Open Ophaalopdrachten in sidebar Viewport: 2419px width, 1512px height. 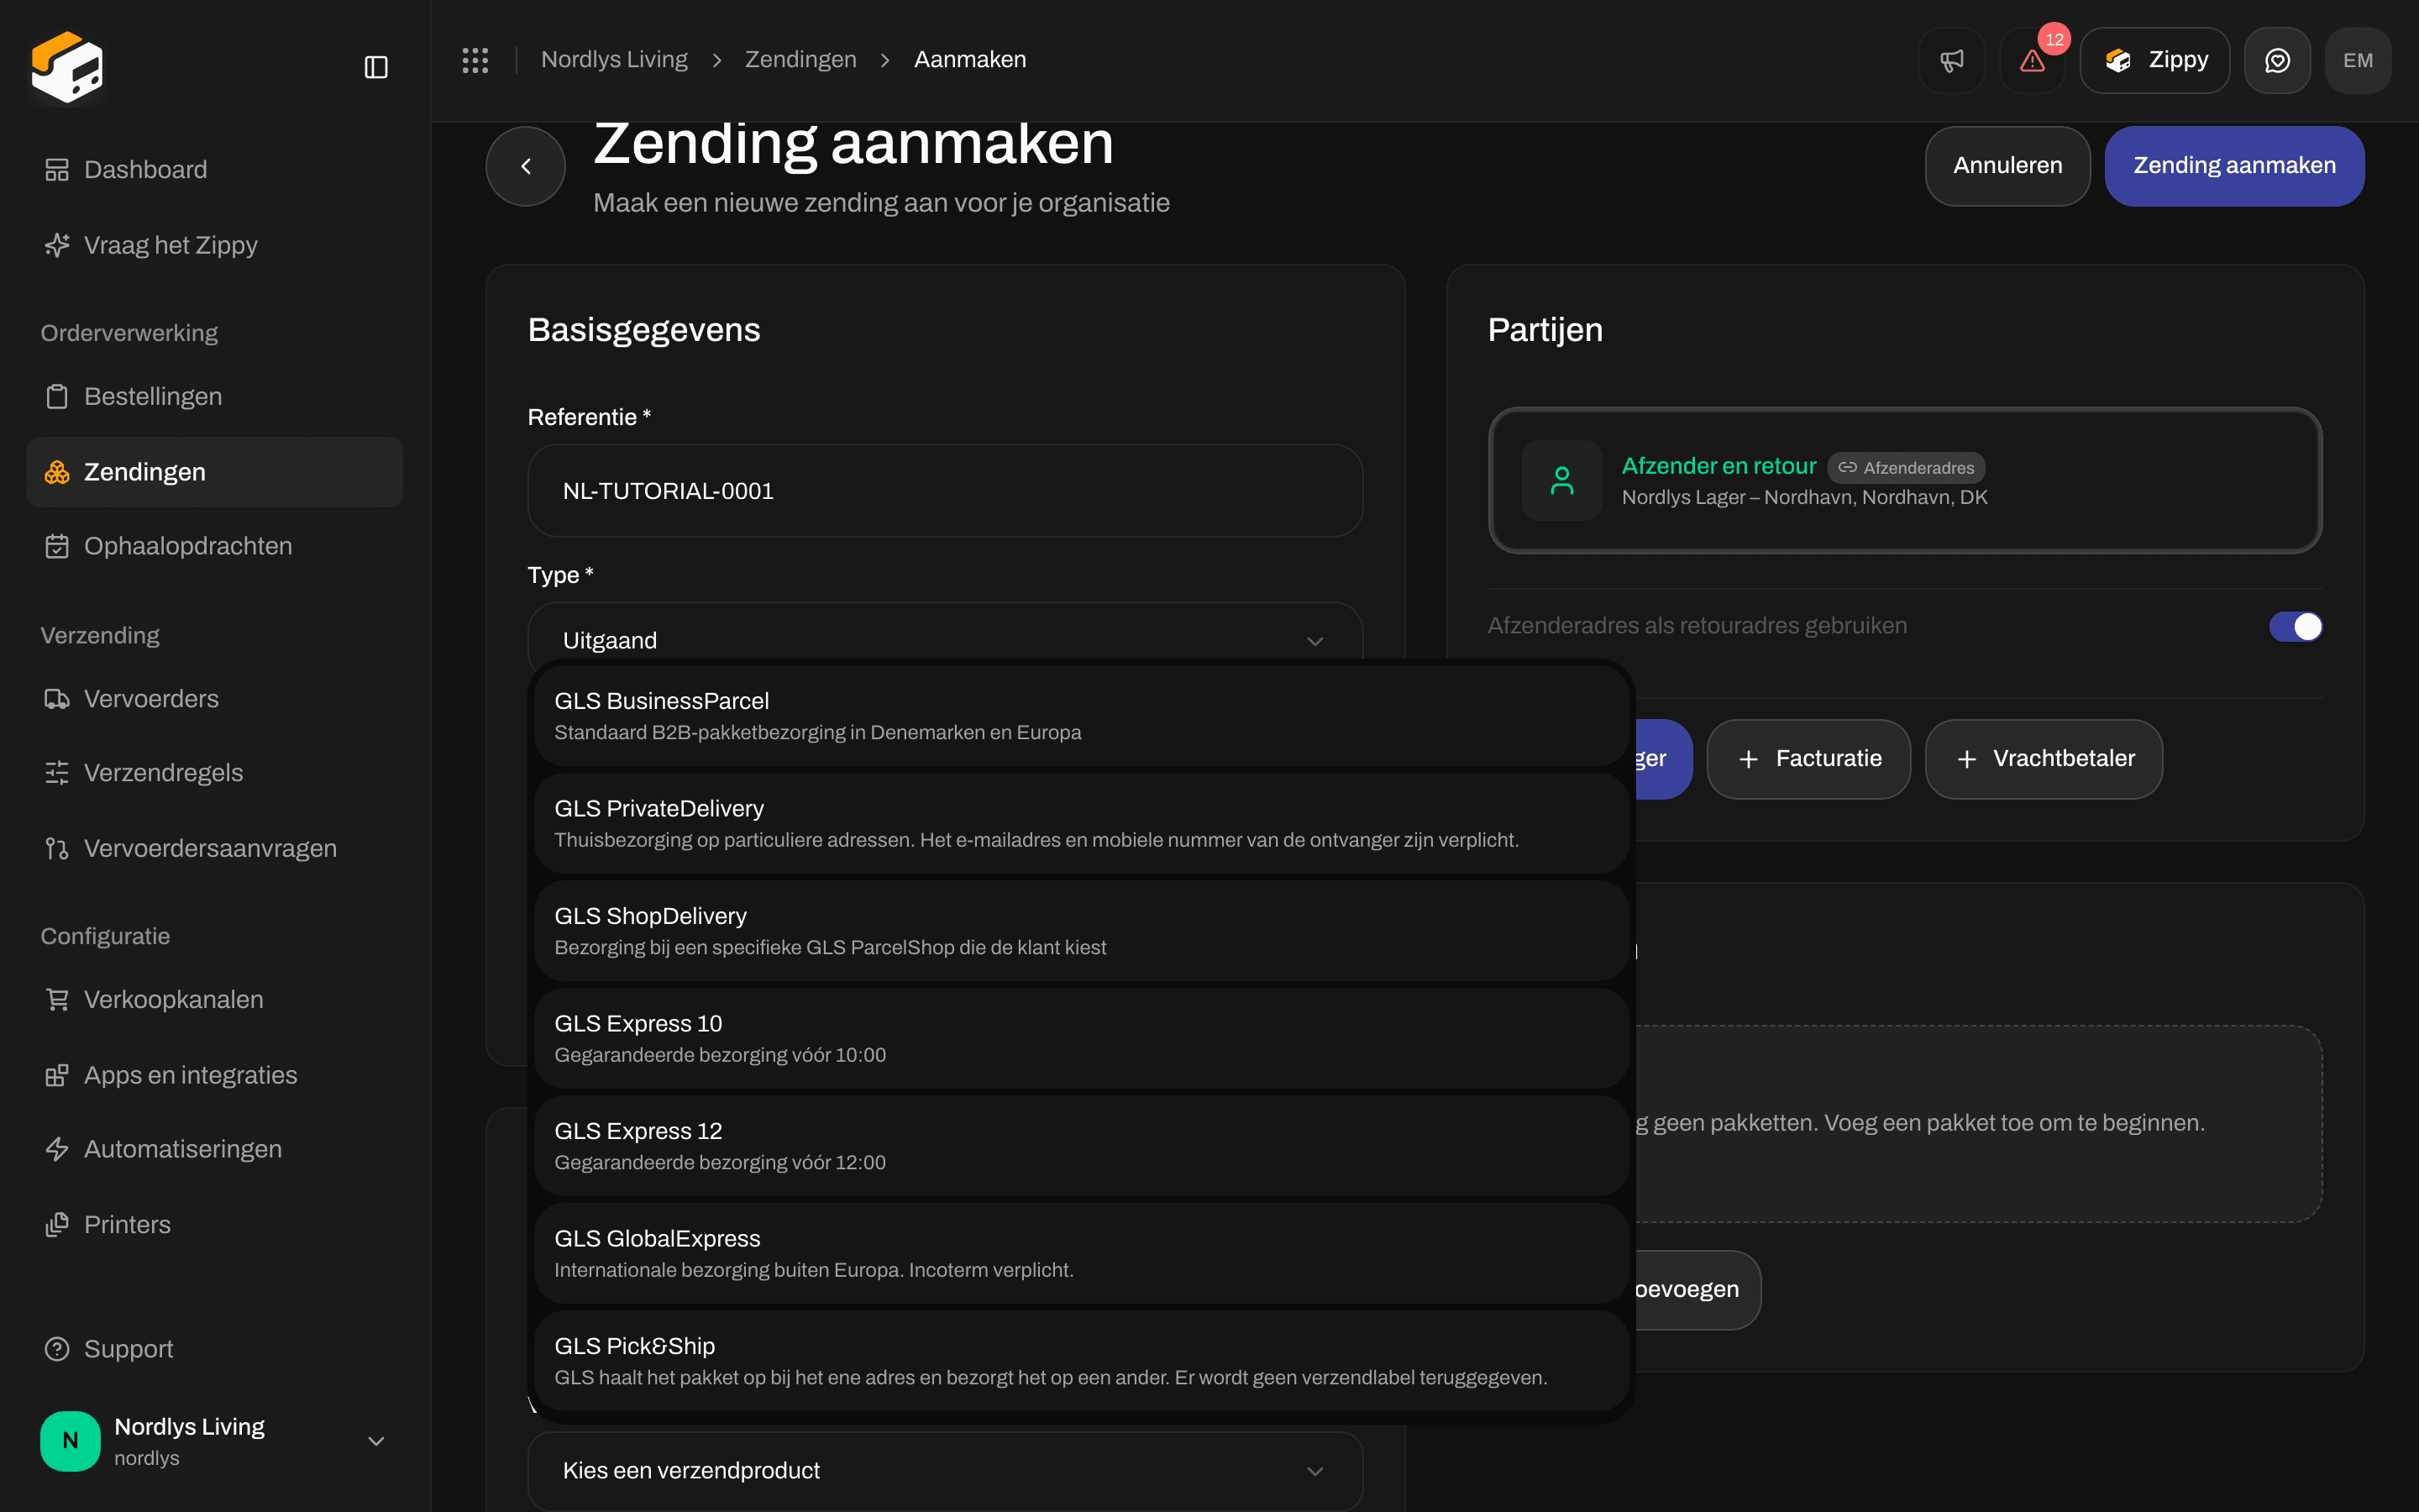[x=215, y=546]
